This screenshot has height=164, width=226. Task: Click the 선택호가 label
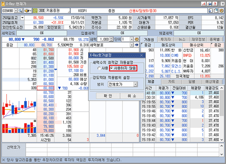(13, 147)
